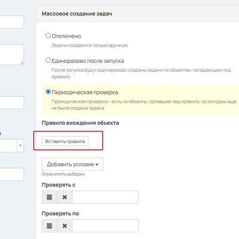Image resolution: width=239 pixels, height=239 pixels.
Task: Open calendar picker for Проверять по
Action: click(x=50, y=226)
